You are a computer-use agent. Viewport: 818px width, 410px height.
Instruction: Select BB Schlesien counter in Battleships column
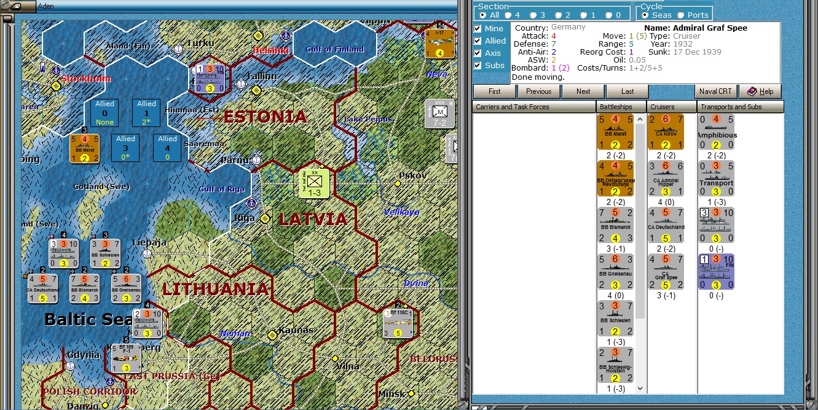pyautogui.click(x=615, y=319)
